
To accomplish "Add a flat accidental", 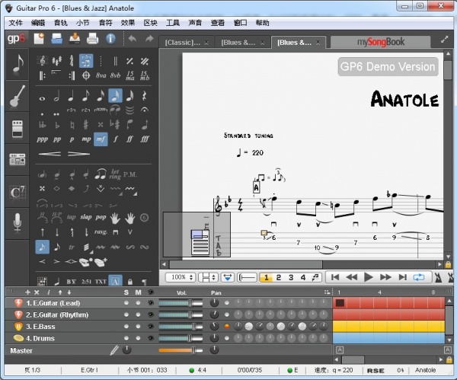I will [x=57, y=125].
